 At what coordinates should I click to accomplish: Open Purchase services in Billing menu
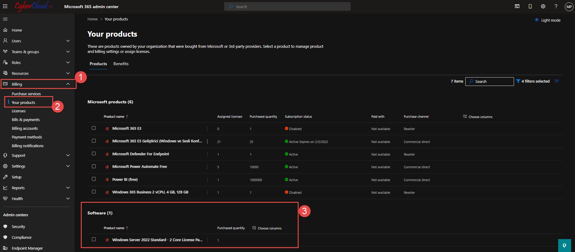pos(26,94)
